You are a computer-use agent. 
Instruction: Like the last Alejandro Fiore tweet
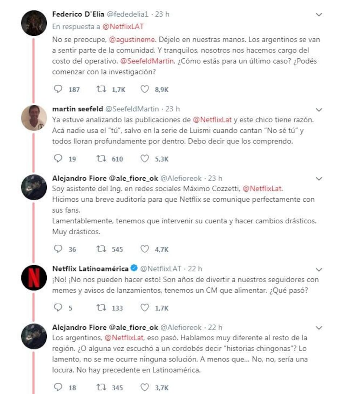(144, 387)
